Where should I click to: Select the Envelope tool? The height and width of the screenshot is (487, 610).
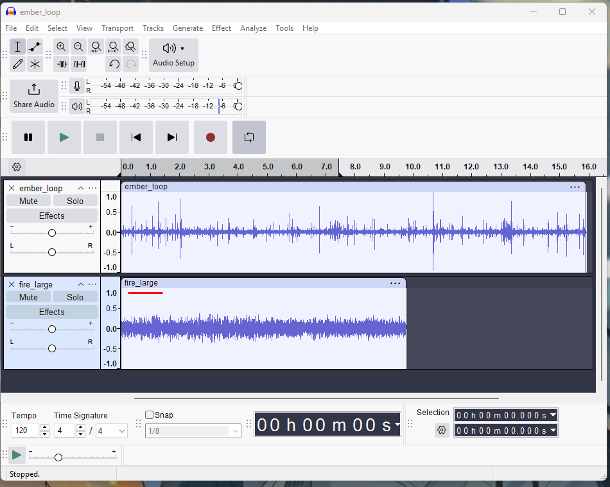[x=35, y=47]
